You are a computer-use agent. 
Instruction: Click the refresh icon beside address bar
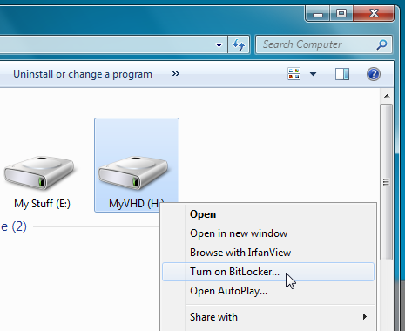(239, 44)
